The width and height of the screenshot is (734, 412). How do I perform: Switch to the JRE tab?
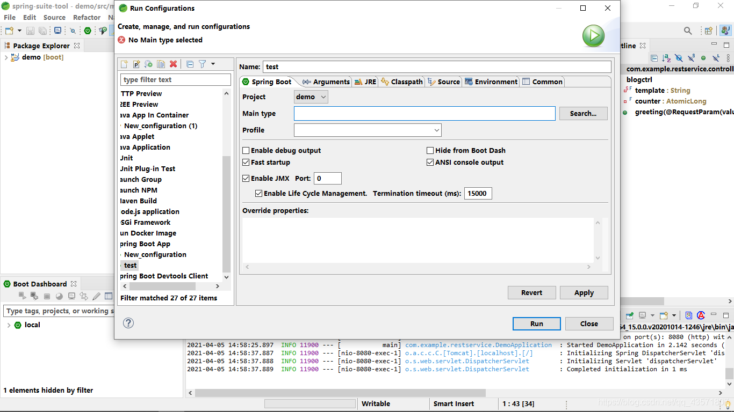click(365, 82)
